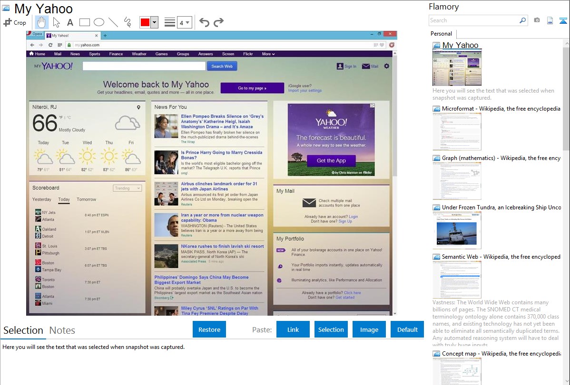Pick the ellipse drawing tool
570x385 pixels.
coord(99,22)
